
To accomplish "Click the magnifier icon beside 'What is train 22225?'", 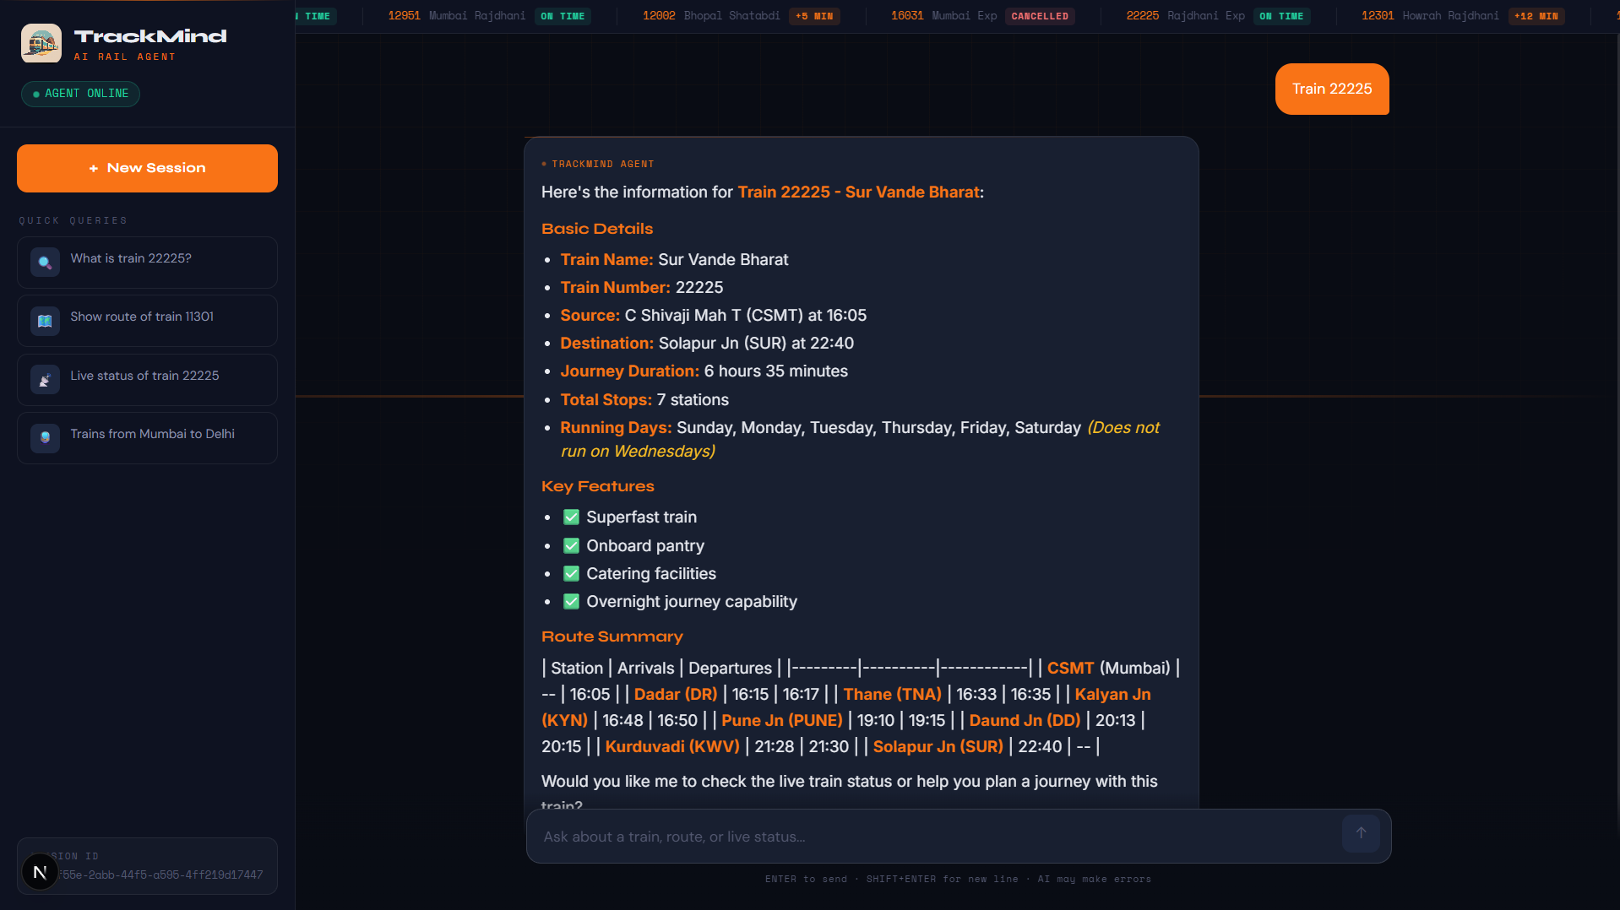I will [45, 263].
